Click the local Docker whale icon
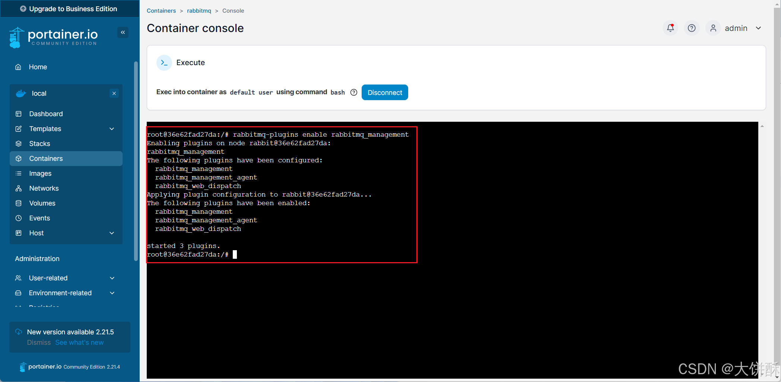This screenshot has height=382, width=781. pos(21,93)
